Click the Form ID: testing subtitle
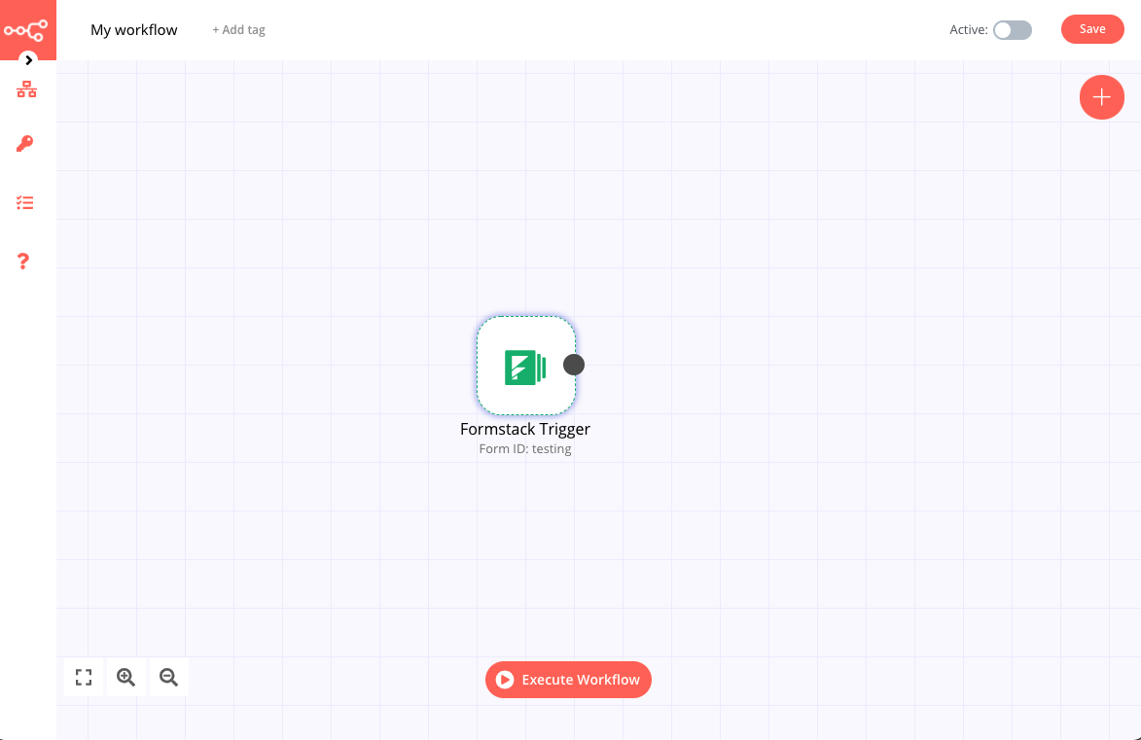This screenshot has height=740, width=1141. 525,448
